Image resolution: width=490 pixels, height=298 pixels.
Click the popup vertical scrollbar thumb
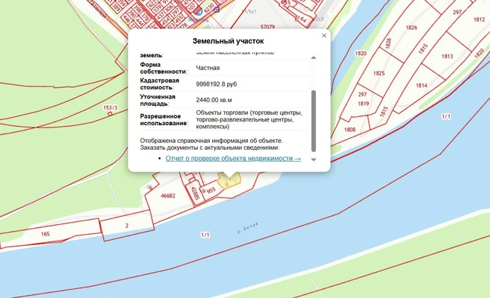[x=314, y=121]
